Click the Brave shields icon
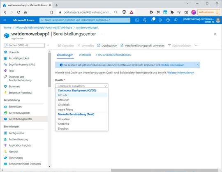Viewport: 222px width, 172px height. [x=124, y=12]
